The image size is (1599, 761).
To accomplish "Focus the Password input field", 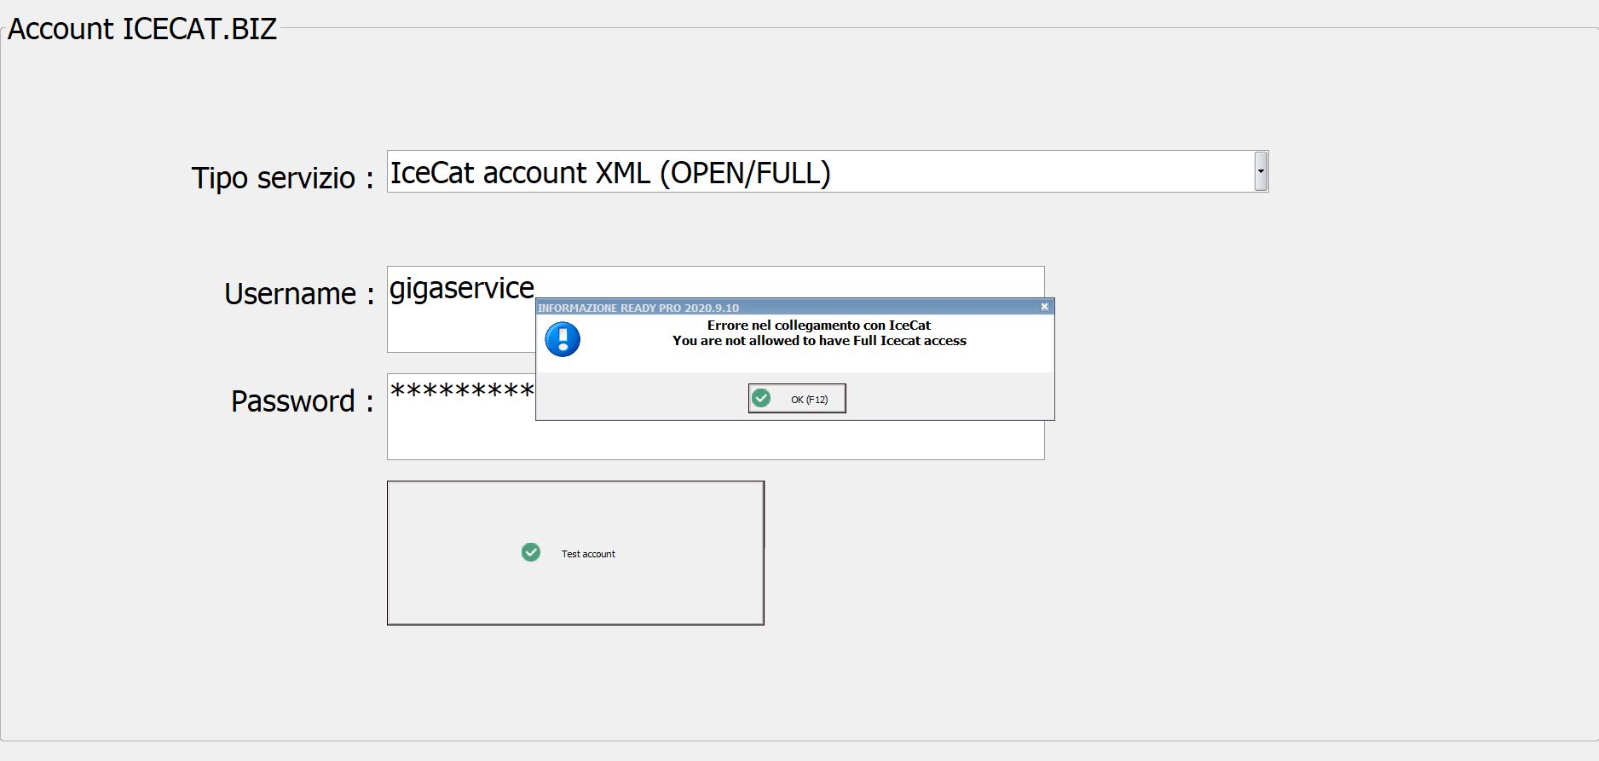I will 716,417.
